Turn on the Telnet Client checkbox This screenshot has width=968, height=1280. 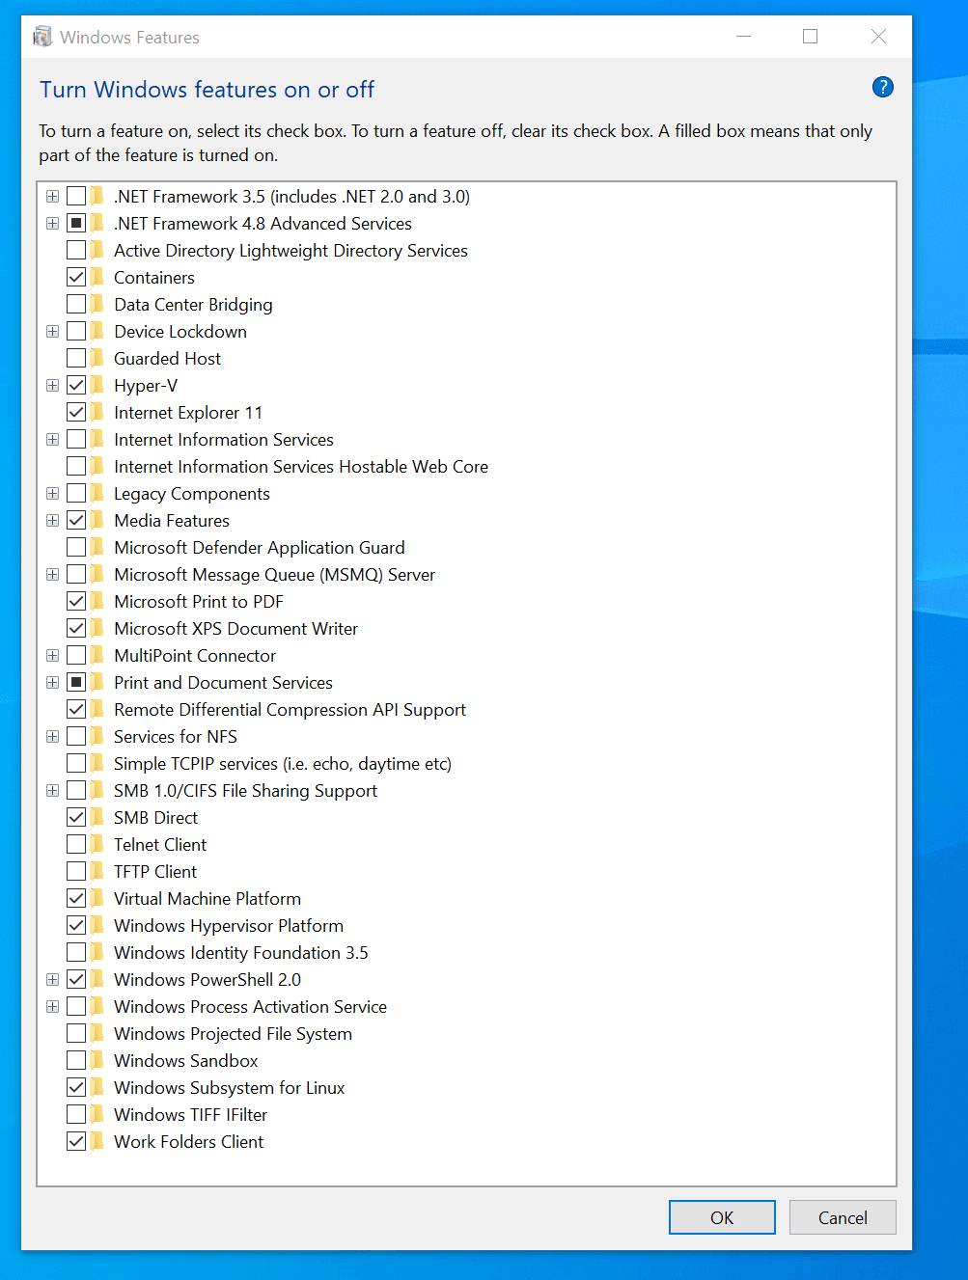coord(76,845)
